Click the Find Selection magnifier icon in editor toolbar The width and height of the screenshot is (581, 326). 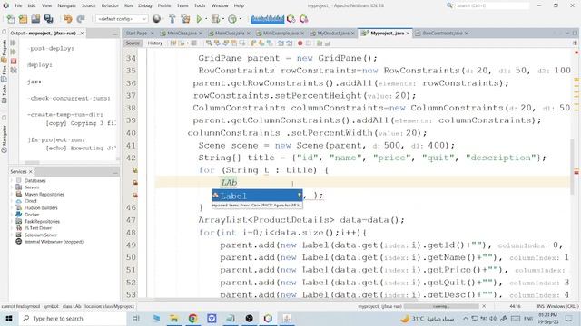pyautogui.click(x=209, y=43)
